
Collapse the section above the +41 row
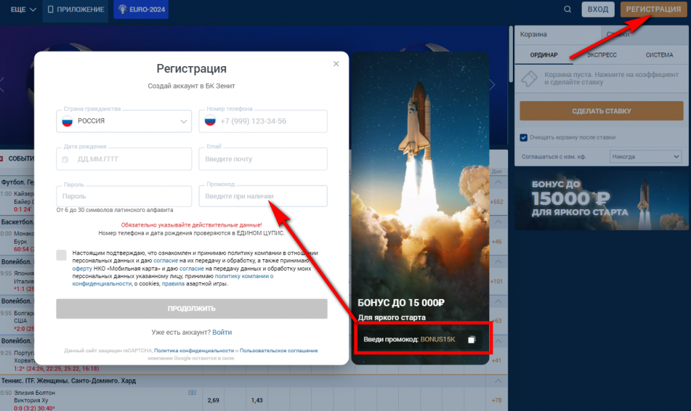[498, 341]
